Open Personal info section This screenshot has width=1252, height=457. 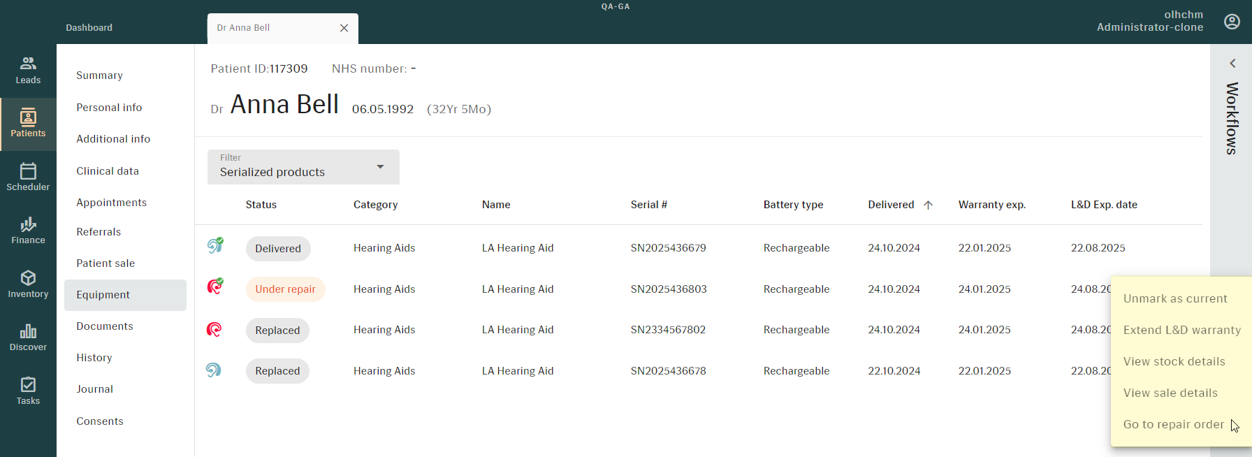[109, 108]
